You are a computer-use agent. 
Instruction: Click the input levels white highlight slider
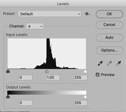pyautogui.click(x=85, y=71)
